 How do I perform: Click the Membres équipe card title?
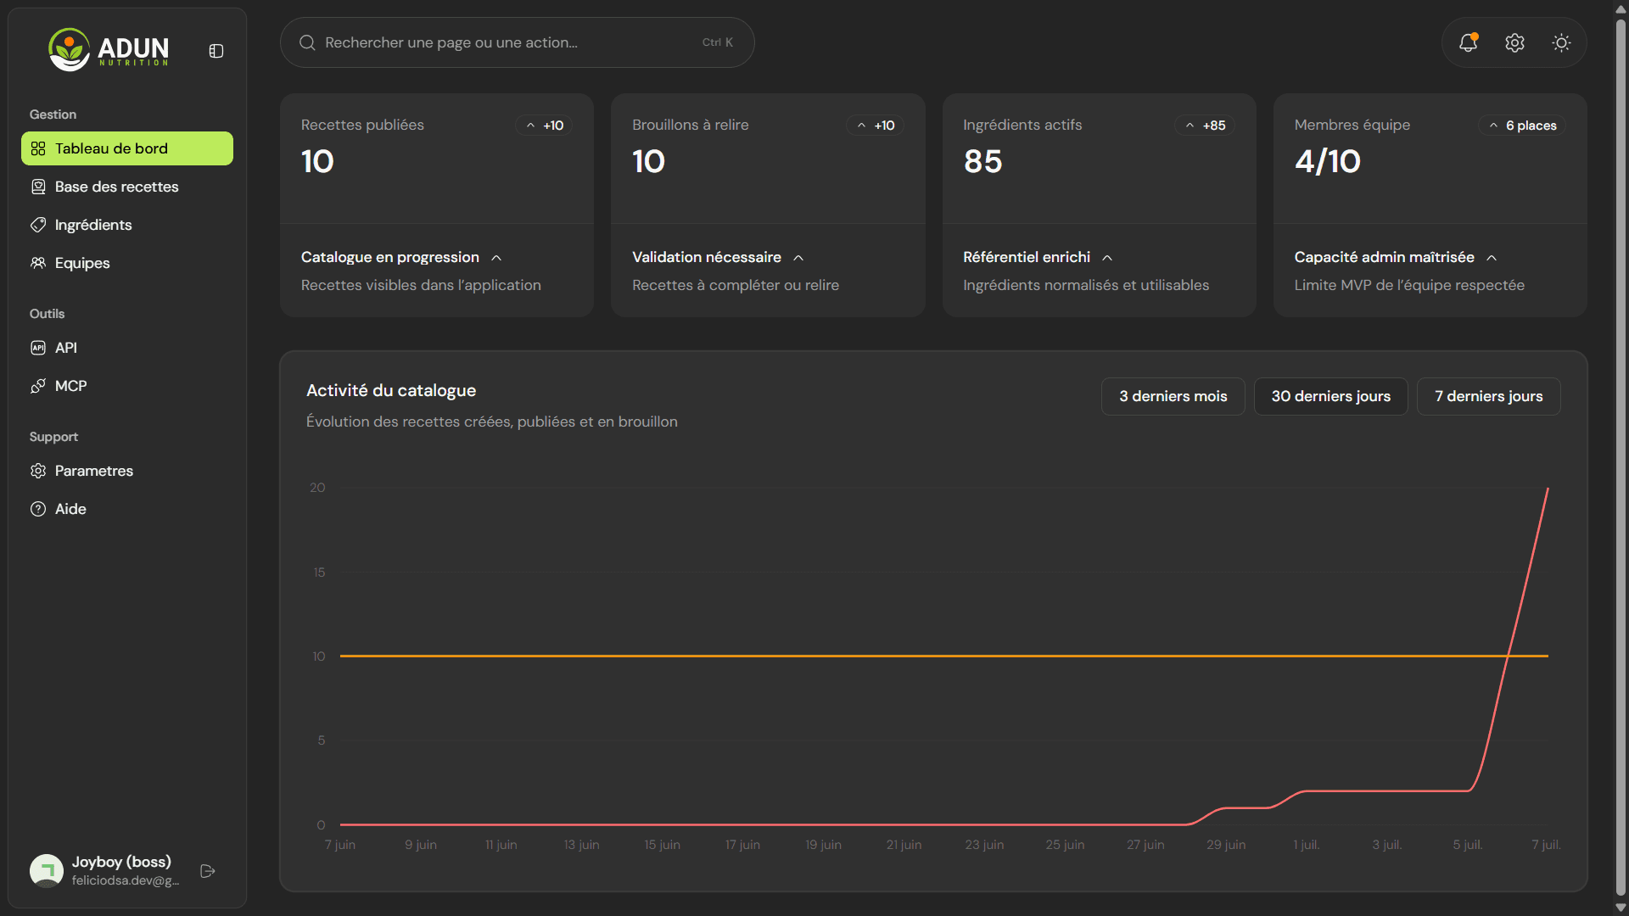click(1352, 125)
